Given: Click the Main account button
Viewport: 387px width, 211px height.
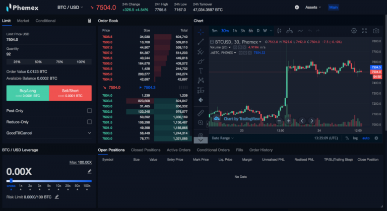Looking at the screenshot, I should click(x=333, y=7).
